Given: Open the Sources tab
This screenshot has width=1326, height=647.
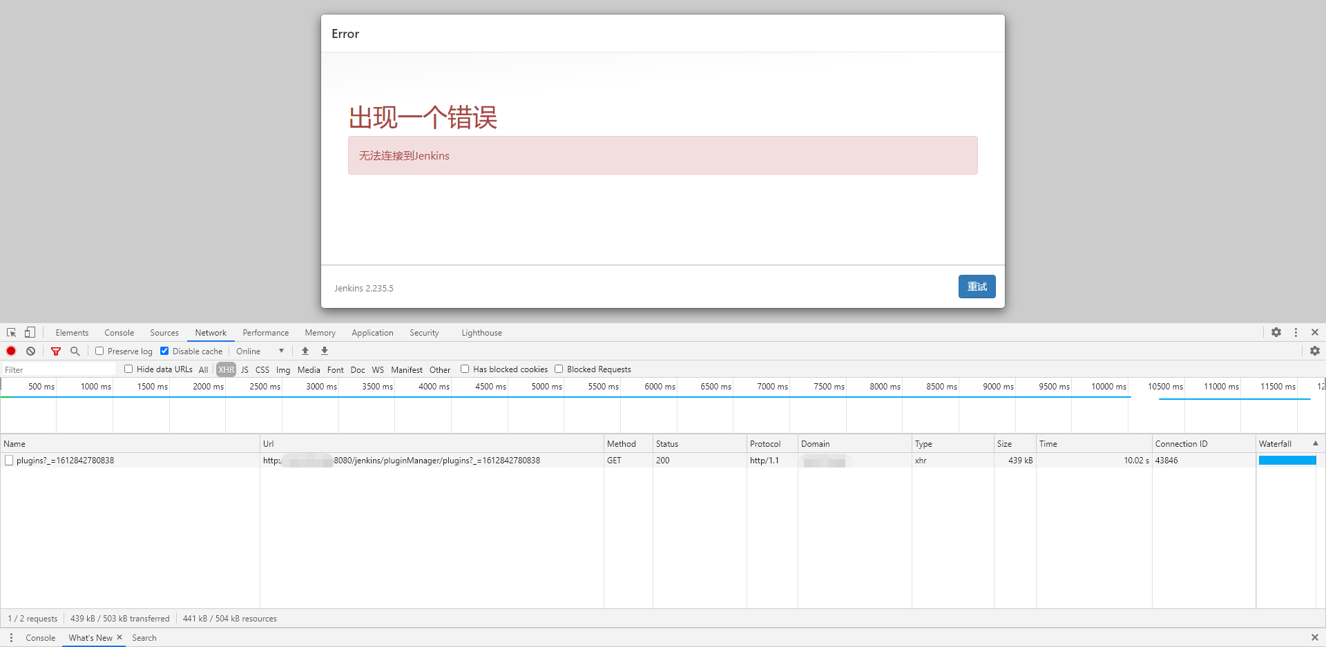Looking at the screenshot, I should coord(164,332).
